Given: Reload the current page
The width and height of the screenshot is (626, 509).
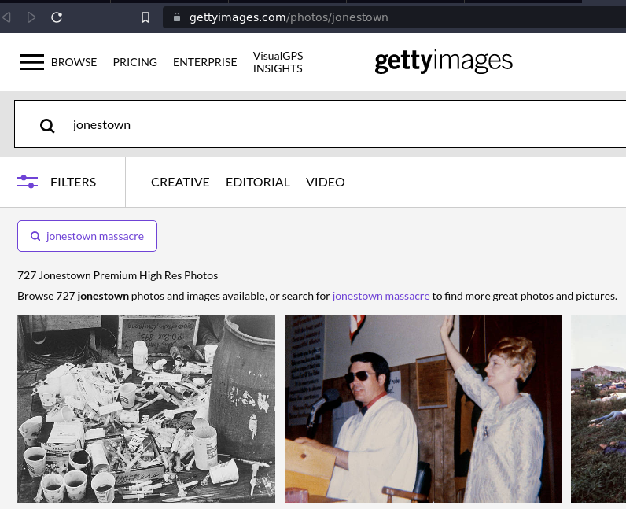Looking at the screenshot, I should [57, 17].
